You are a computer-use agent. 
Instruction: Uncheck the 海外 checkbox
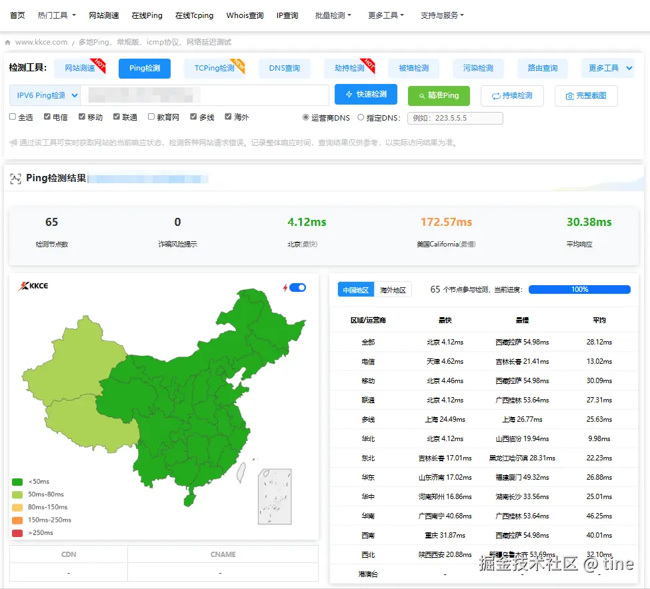tap(228, 117)
